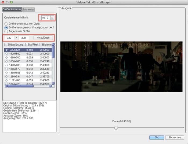Screen dimensions: 188x144
Task: Click the Bildform column header
Action: 46,45
